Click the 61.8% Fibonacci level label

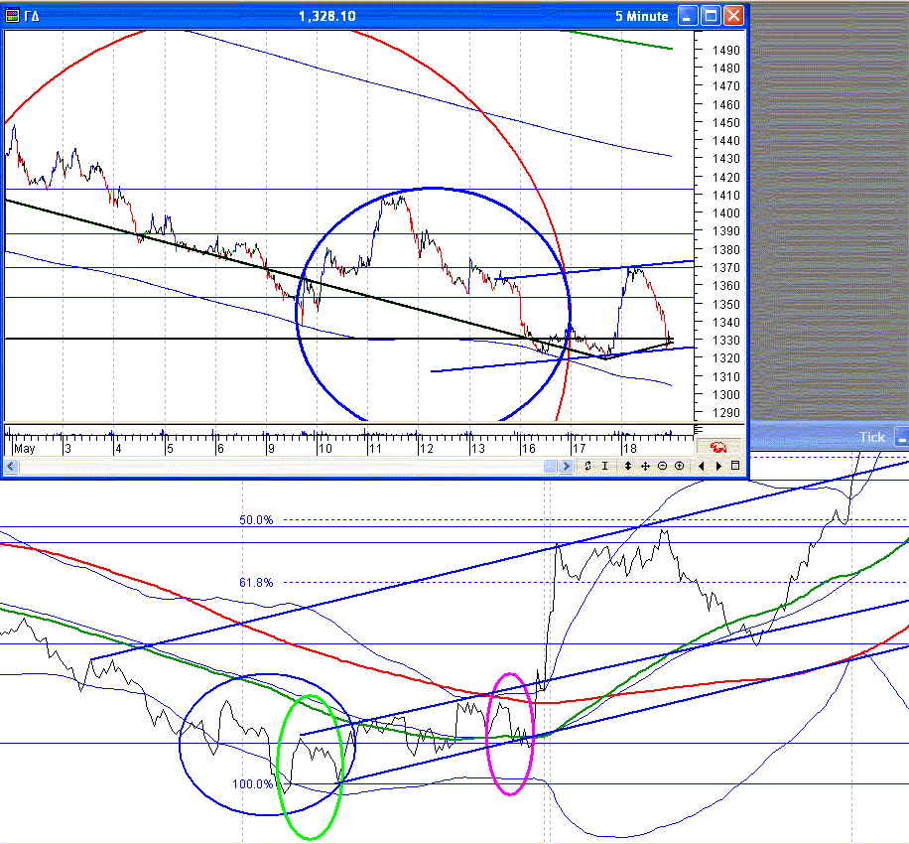pyautogui.click(x=256, y=583)
